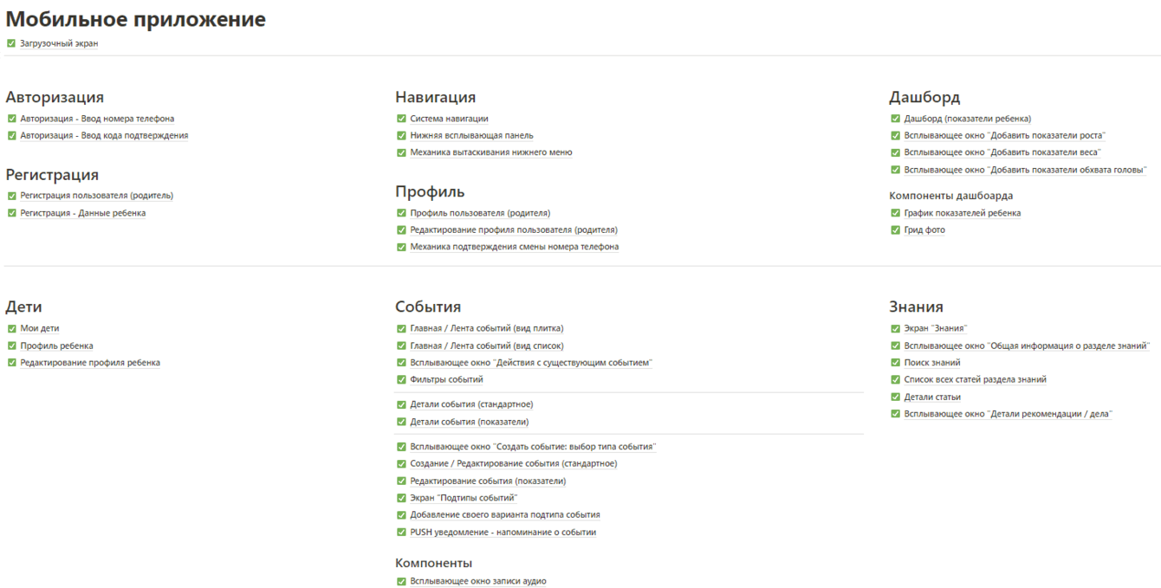Viewport: 1161px width, 588px height.
Task: Click 'Главная / Лента событий (вид плитка)' link
Action: pos(486,329)
